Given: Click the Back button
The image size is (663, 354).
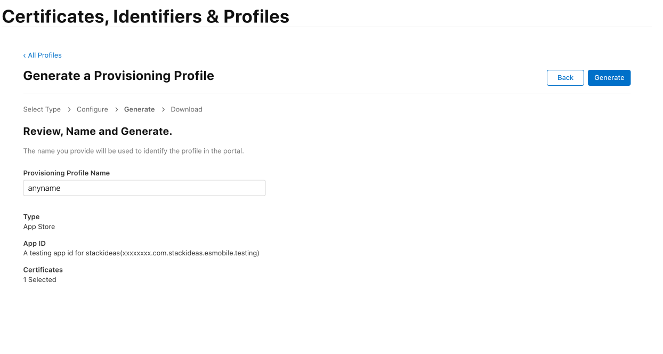Looking at the screenshot, I should click(x=565, y=77).
